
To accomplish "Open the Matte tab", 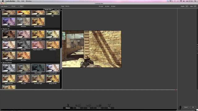I will pos(78,108).
